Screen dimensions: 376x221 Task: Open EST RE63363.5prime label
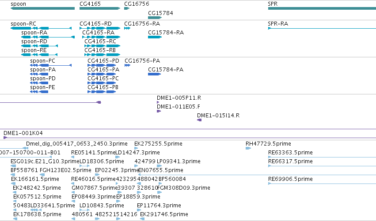(x=290, y=153)
